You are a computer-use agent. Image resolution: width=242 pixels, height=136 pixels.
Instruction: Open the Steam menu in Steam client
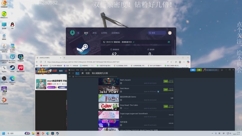(72, 70)
